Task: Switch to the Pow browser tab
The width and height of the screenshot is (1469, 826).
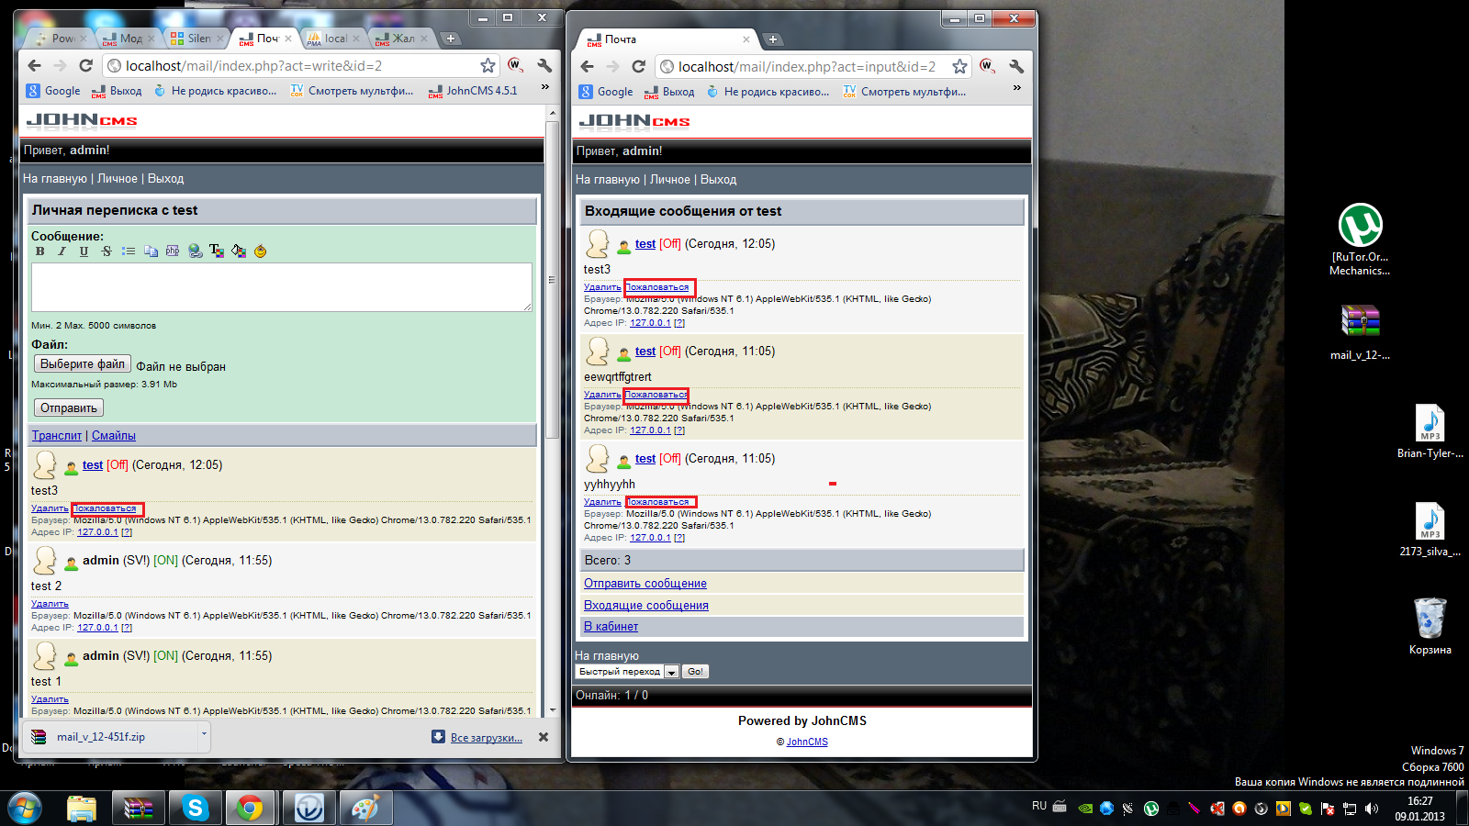Action: click(x=60, y=39)
